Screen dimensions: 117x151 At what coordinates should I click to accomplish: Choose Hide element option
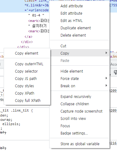79,71
